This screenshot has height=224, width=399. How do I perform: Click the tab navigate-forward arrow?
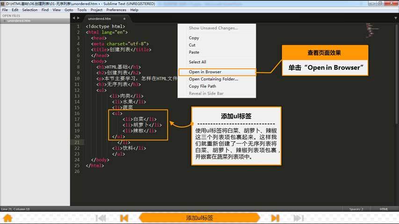(79, 18)
